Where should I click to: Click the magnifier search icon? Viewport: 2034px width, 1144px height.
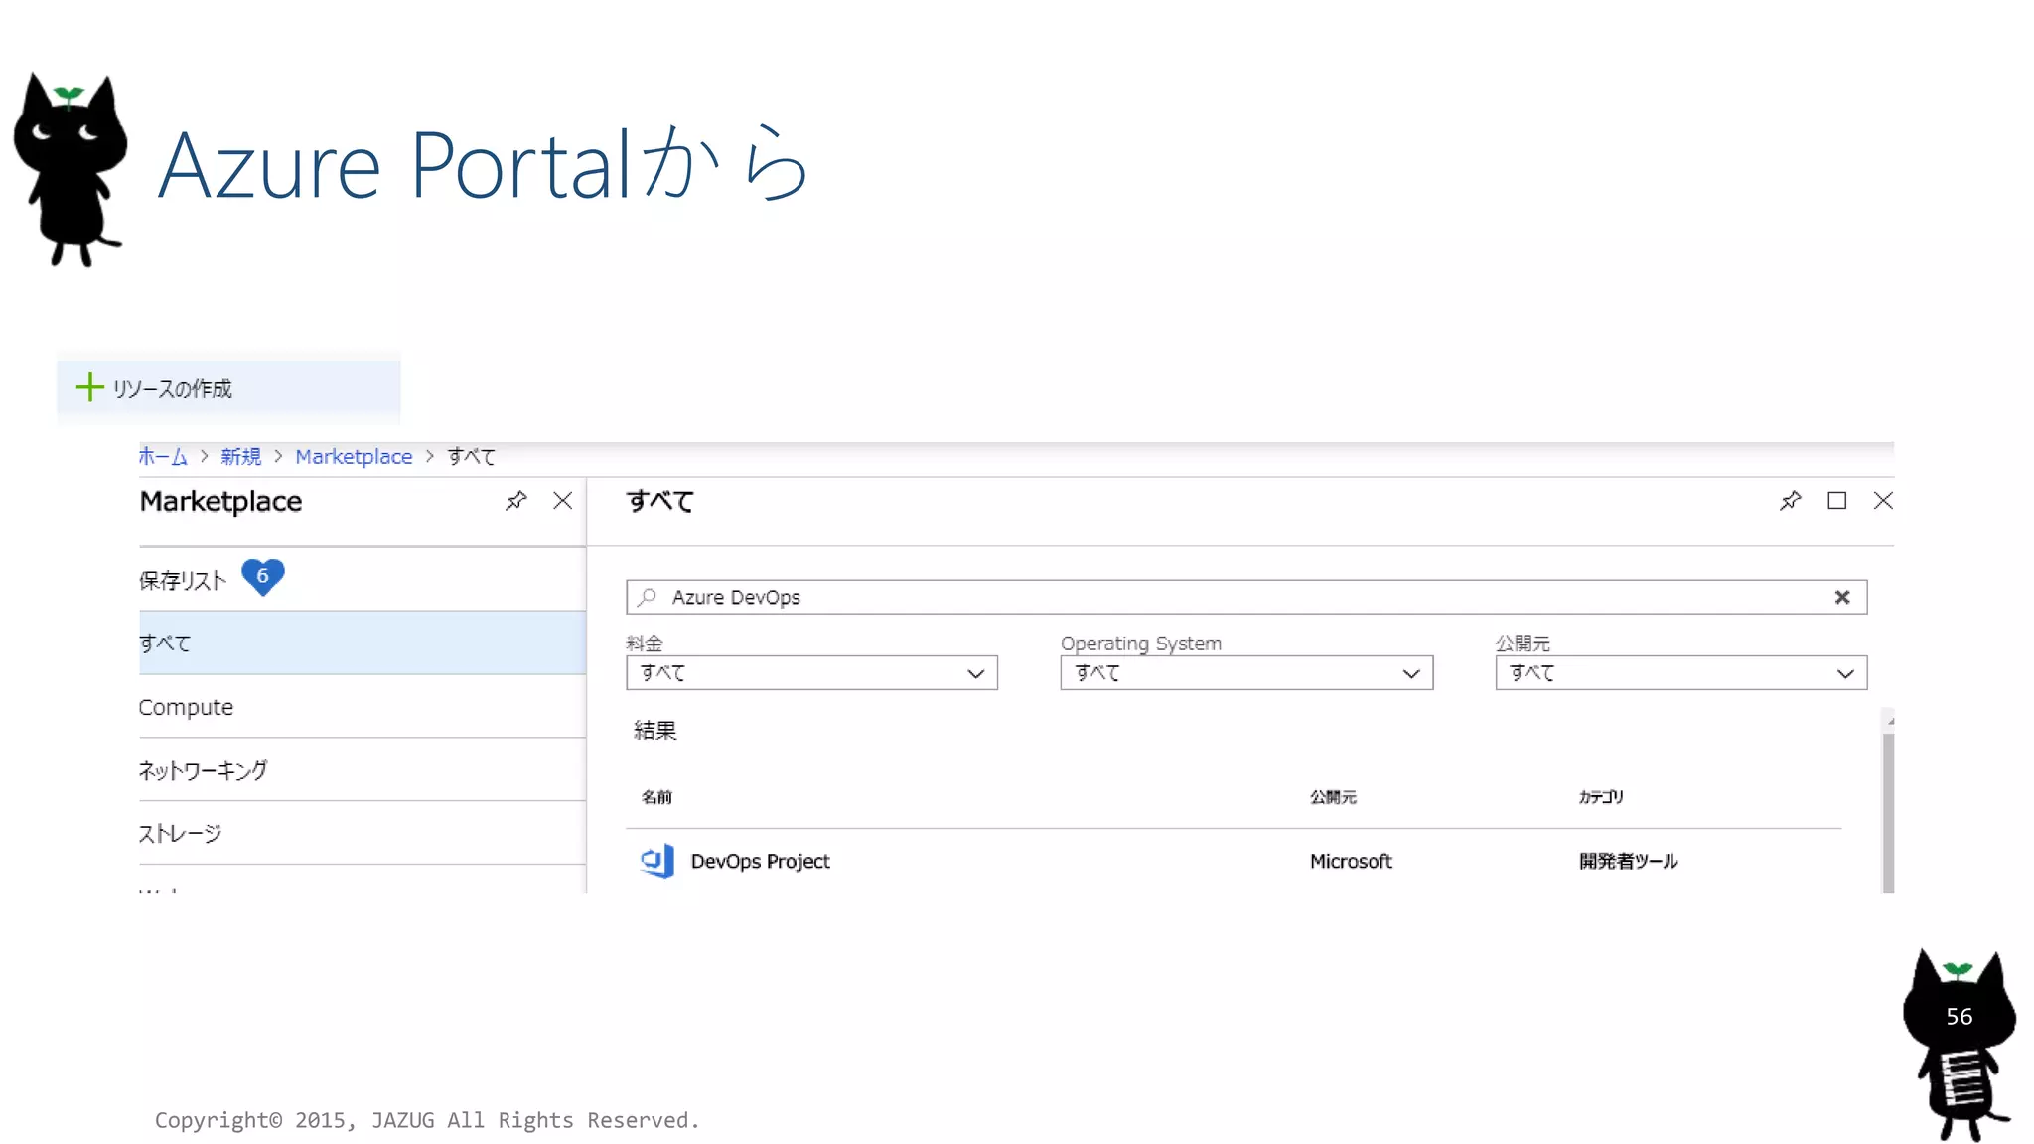click(x=648, y=597)
